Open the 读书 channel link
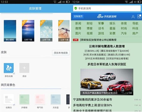 [x=101, y=28]
